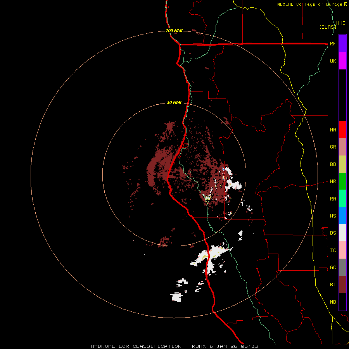Click the red HA legend swatch
This screenshot has height=349, width=349.
(342, 130)
